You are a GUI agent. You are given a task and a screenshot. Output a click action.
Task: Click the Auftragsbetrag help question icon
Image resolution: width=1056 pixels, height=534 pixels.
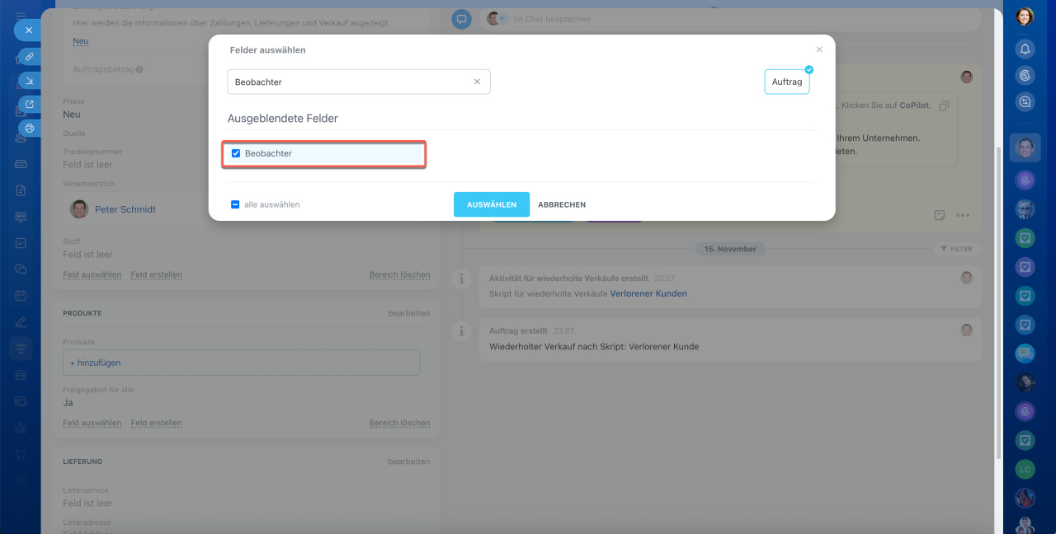click(139, 69)
